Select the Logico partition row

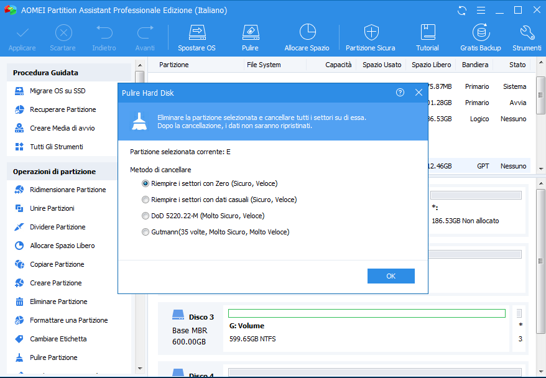tap(479, 119)
